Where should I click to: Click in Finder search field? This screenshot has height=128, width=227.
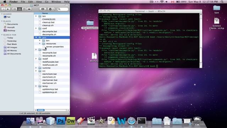(x=63, y=9)
